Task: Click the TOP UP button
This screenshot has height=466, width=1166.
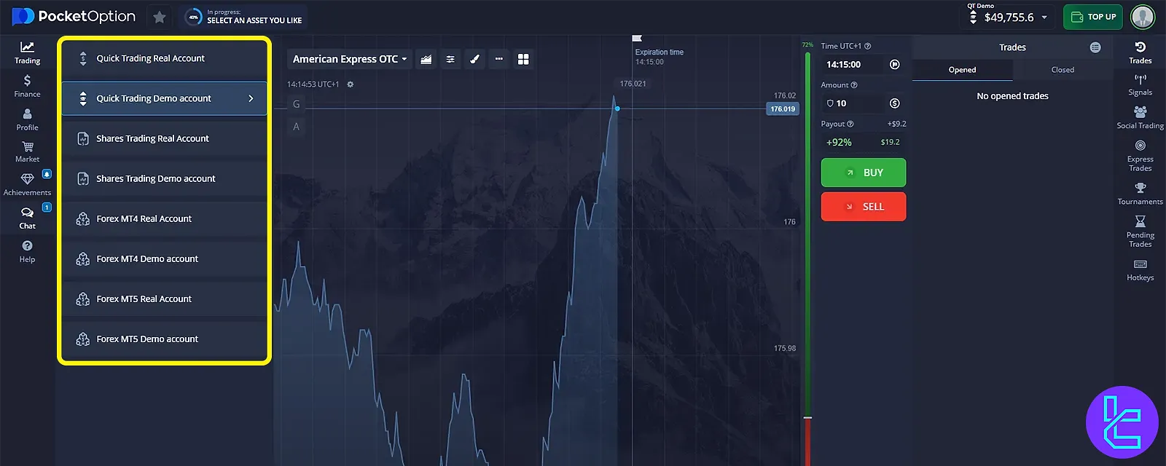Action: point(1093,17)
